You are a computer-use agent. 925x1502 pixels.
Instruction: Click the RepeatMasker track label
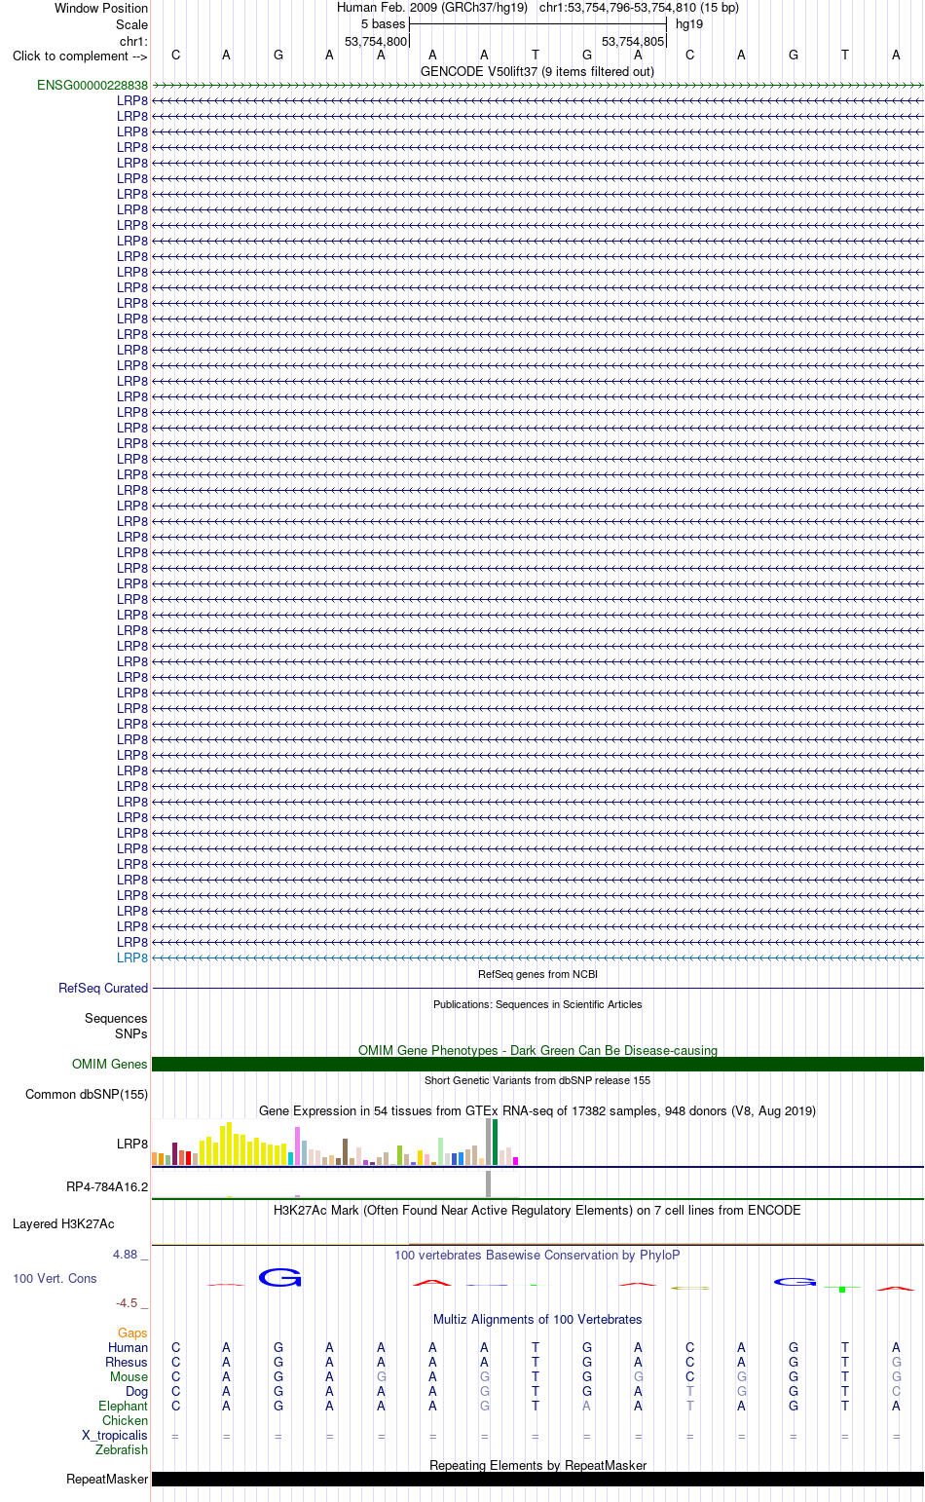point(107,1479)
